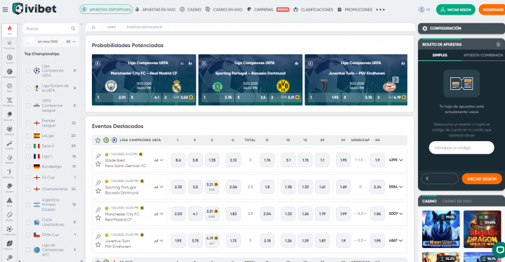
Task: Go to home via breadcrumb house icon
Action: (x=93, y=27)
